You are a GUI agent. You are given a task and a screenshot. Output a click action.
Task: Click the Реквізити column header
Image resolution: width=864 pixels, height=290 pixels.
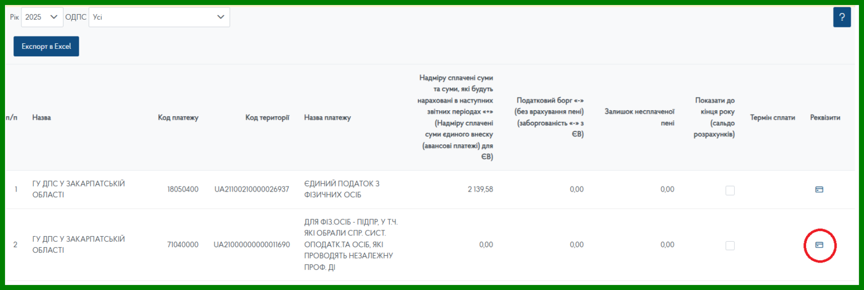[825, 117]
